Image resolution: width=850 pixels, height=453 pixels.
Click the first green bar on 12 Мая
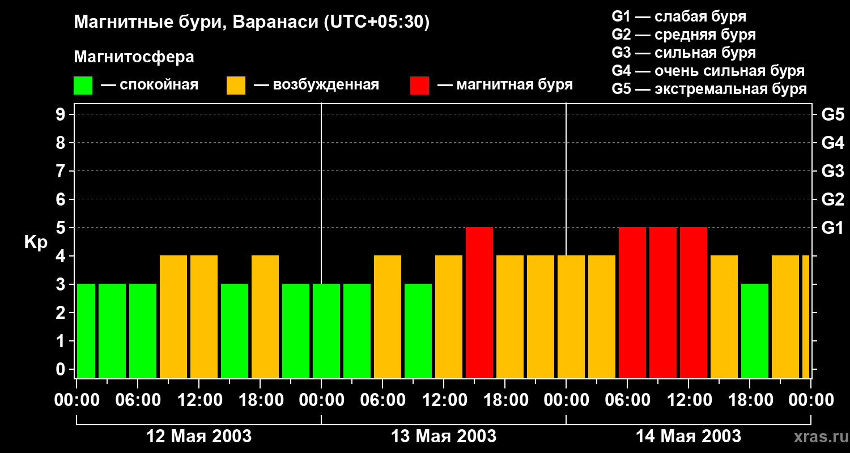(x=86, y=331)
